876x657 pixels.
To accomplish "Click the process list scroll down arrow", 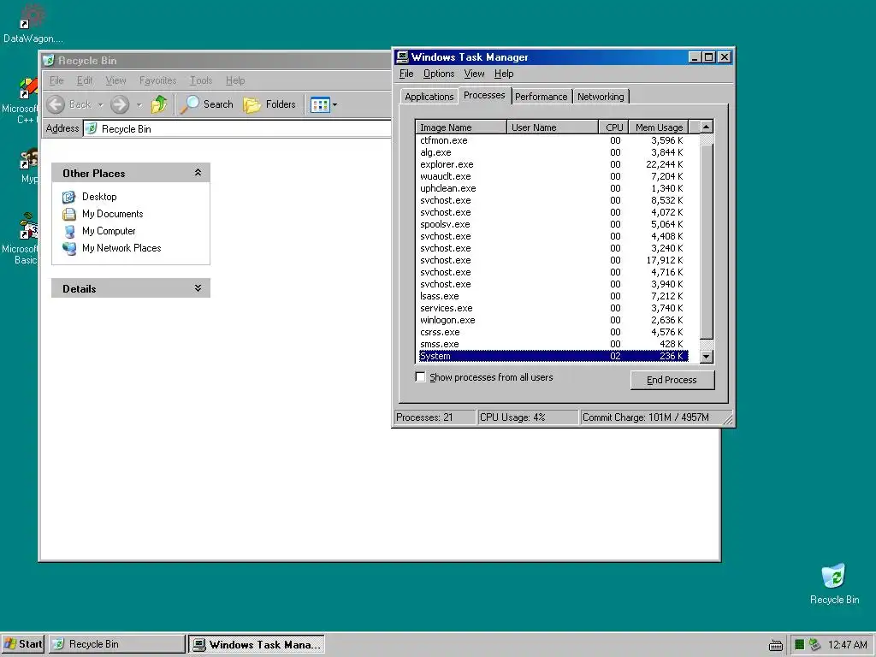I will (706, 356).
